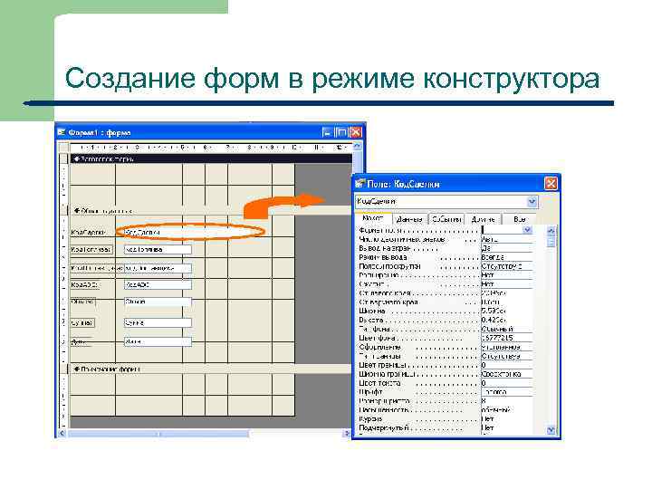Image resolution: width=652 pixels, height=489 pixels.
Task: Click the Цвет границы value field
Action: (507, 365)
